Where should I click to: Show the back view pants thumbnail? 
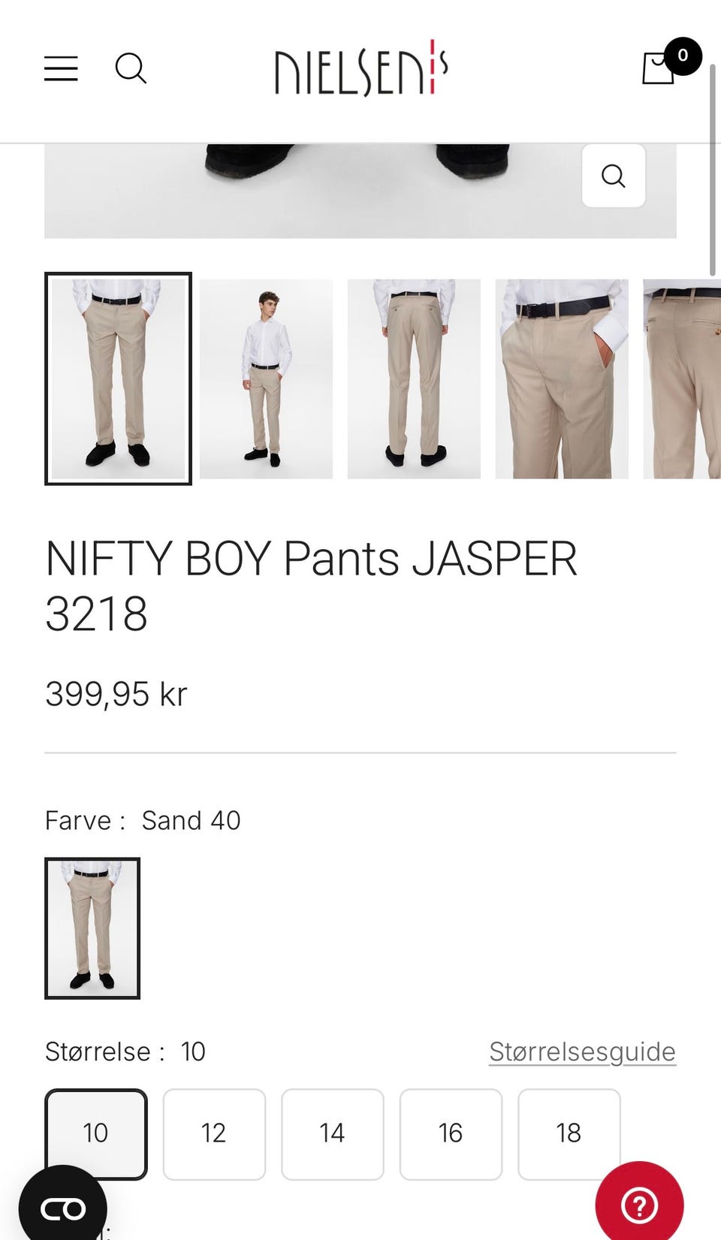414,379
